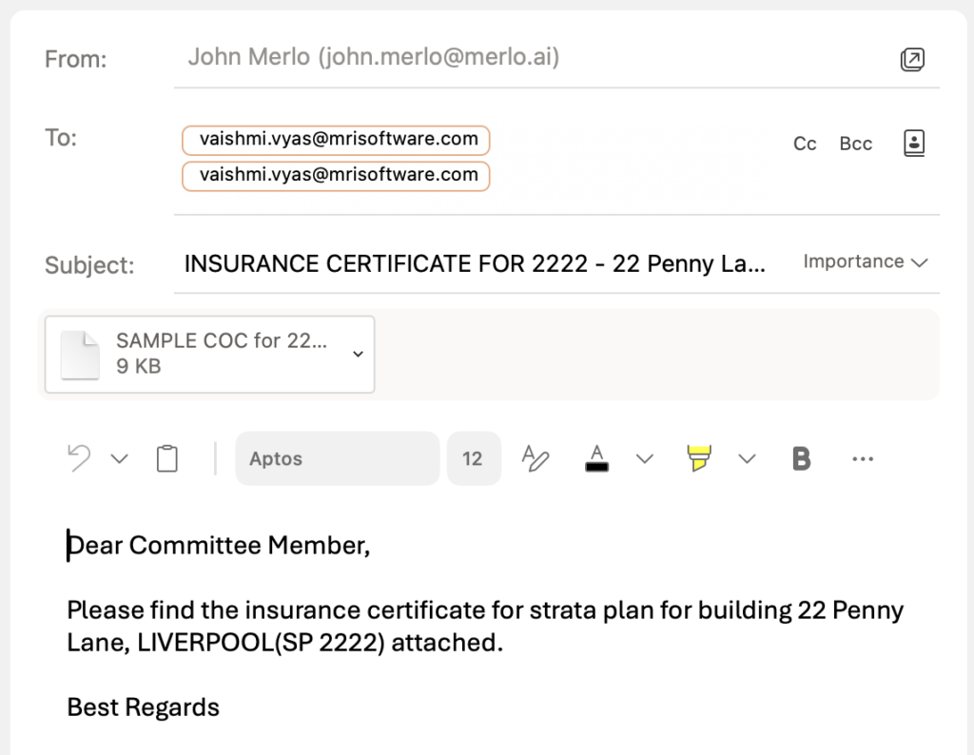Image resolution: width=974 pixels, height=755 pixels.
Task: Open the address book contacts icon
Action: click(x=914, y=143)
